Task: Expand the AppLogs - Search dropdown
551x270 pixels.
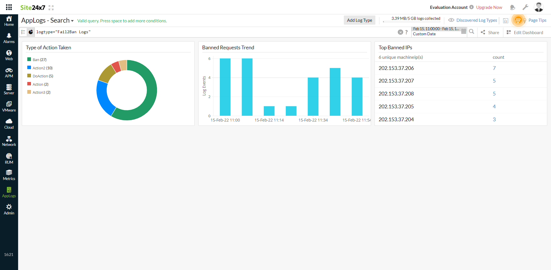Action: click(x=72, y=21)
